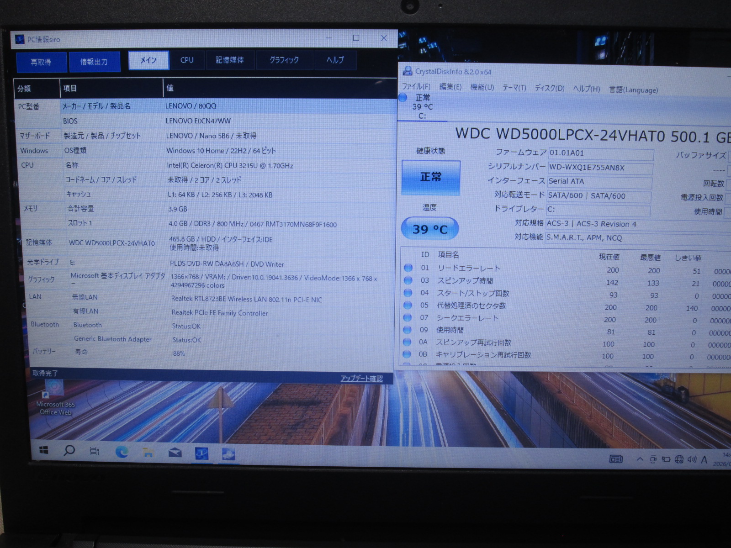Open Task View from the taskbar
Viewport: 731px width, 548px height.
[95, 451]
